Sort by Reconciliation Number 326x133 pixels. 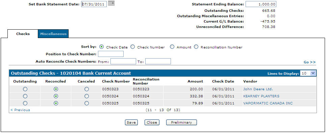(x=196, y=47)
